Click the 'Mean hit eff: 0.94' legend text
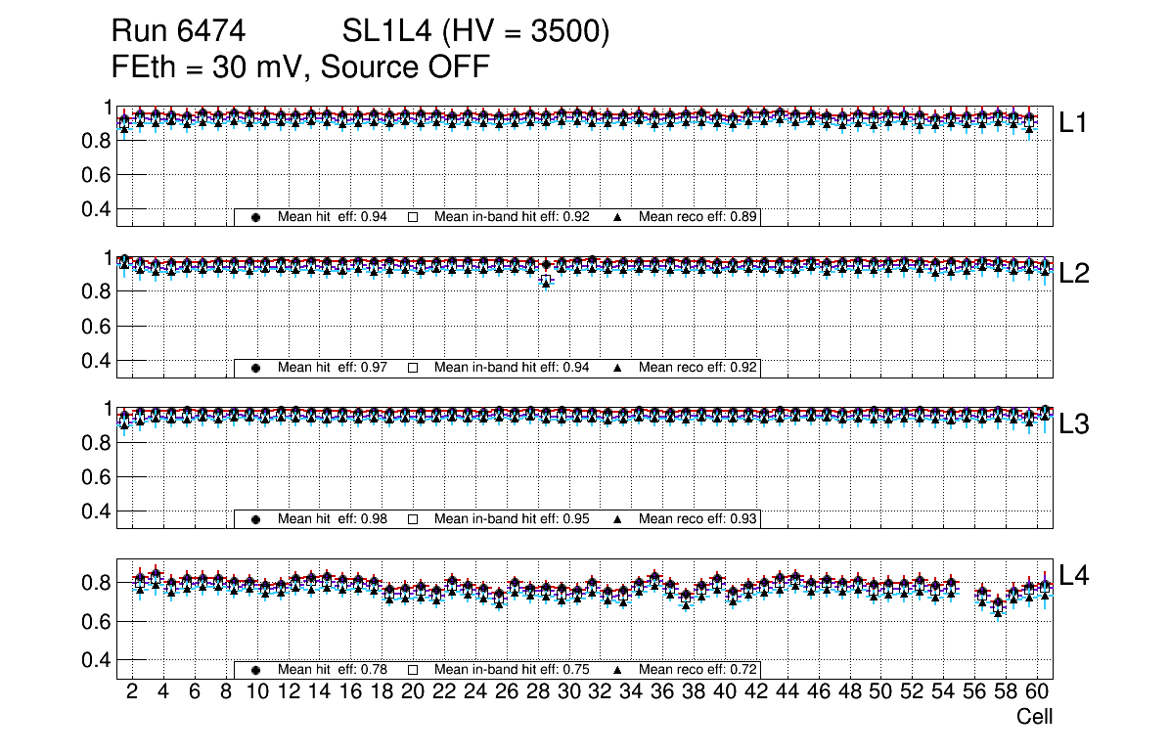This screenshot has width=1170, height=755. click(333, 217)
